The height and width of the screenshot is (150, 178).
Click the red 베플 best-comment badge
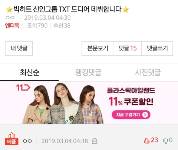coord(11,139)
